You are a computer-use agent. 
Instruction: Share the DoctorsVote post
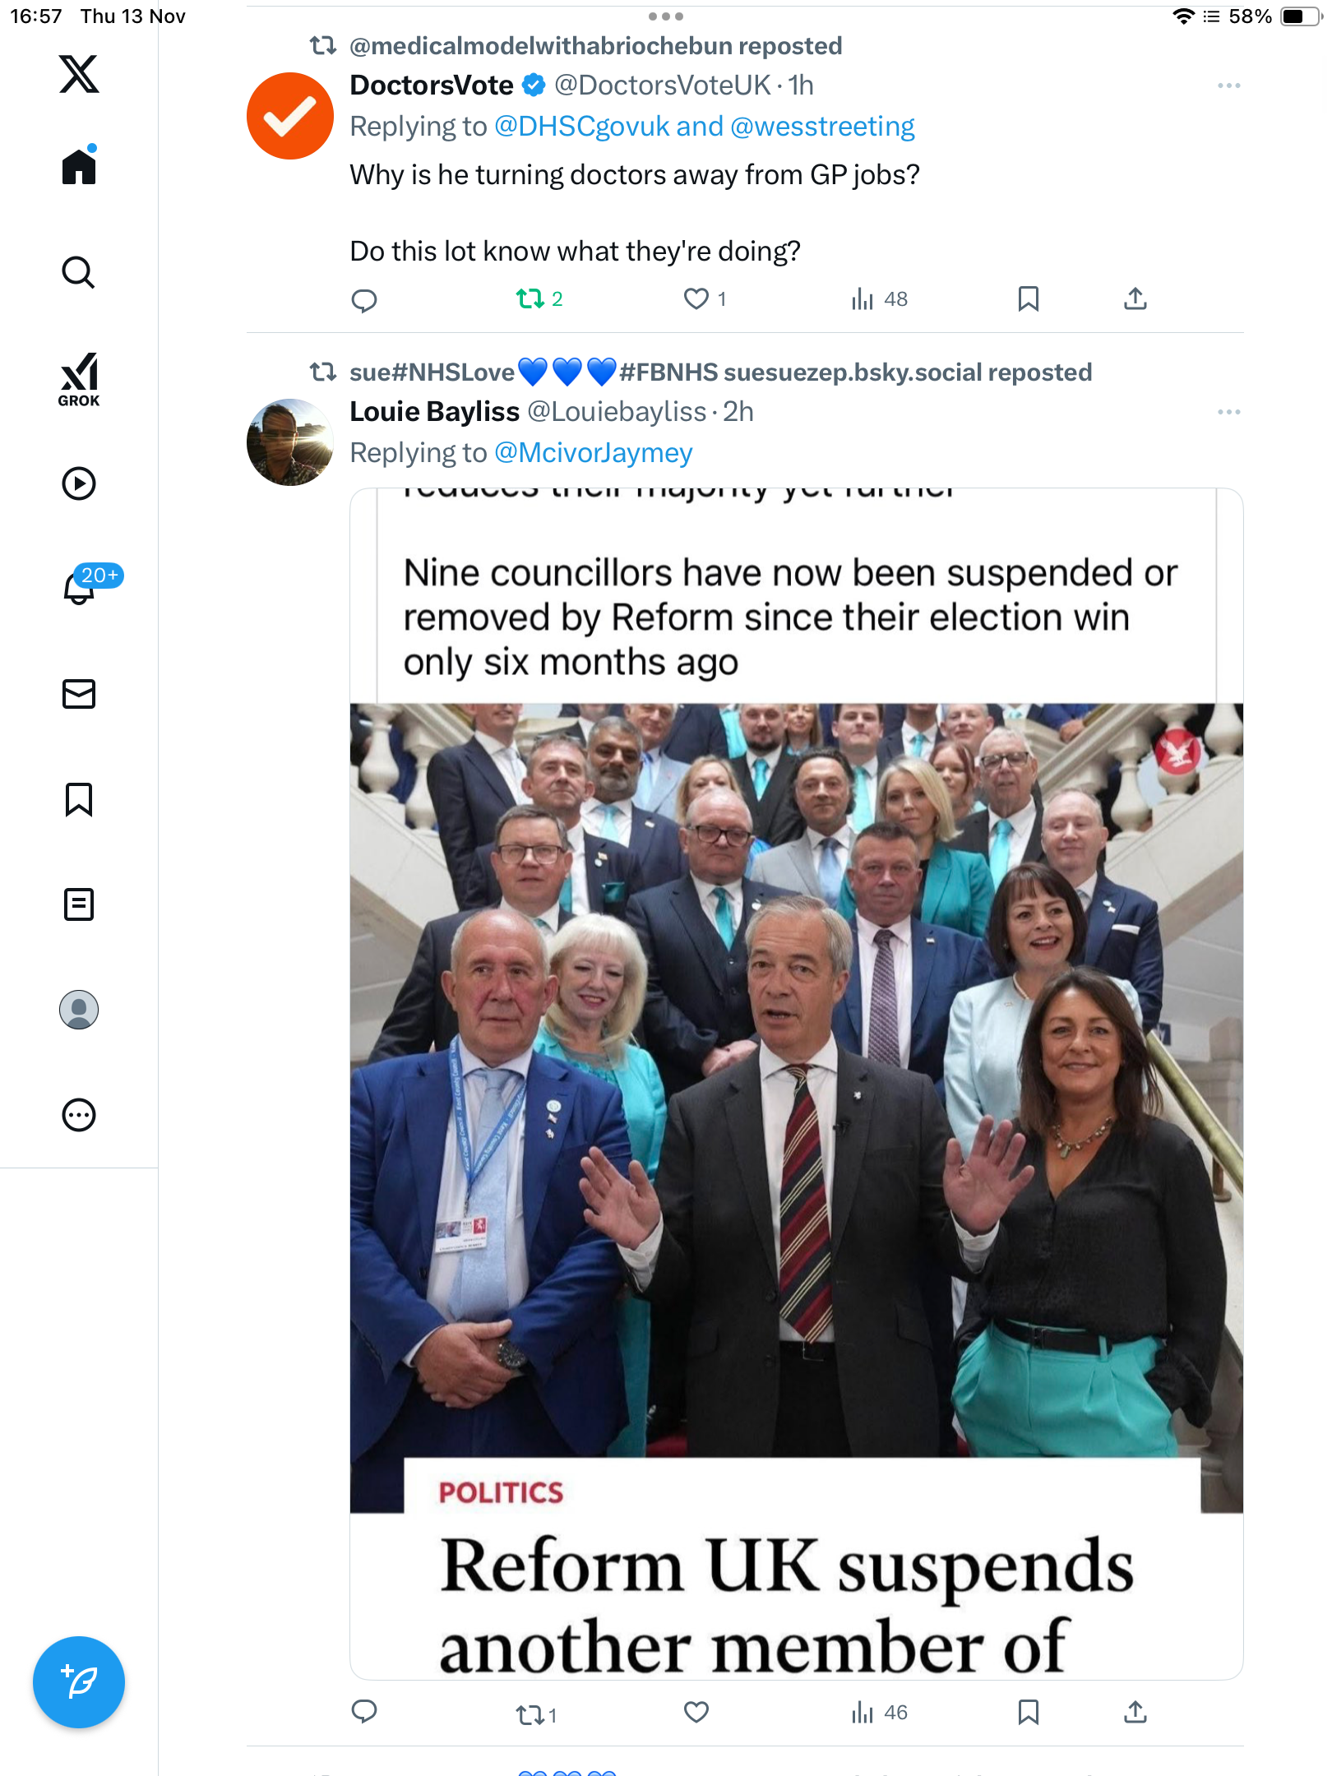click(x=1135, y=298)
